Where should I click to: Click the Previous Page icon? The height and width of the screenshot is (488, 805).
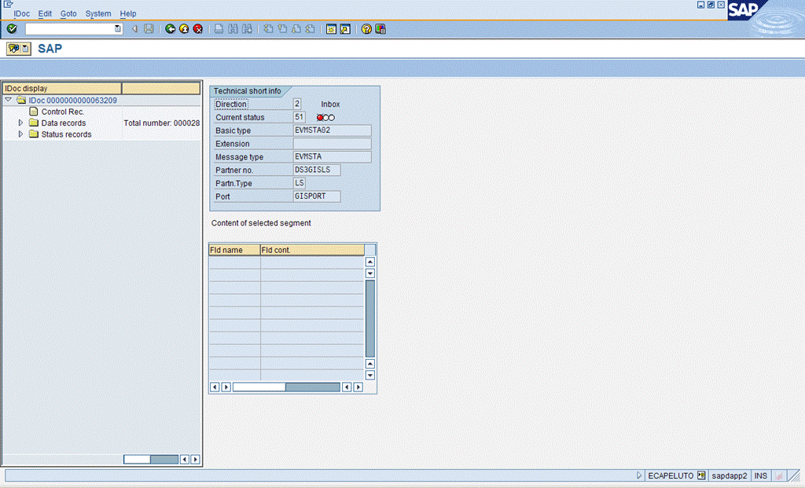coord(282,29)
